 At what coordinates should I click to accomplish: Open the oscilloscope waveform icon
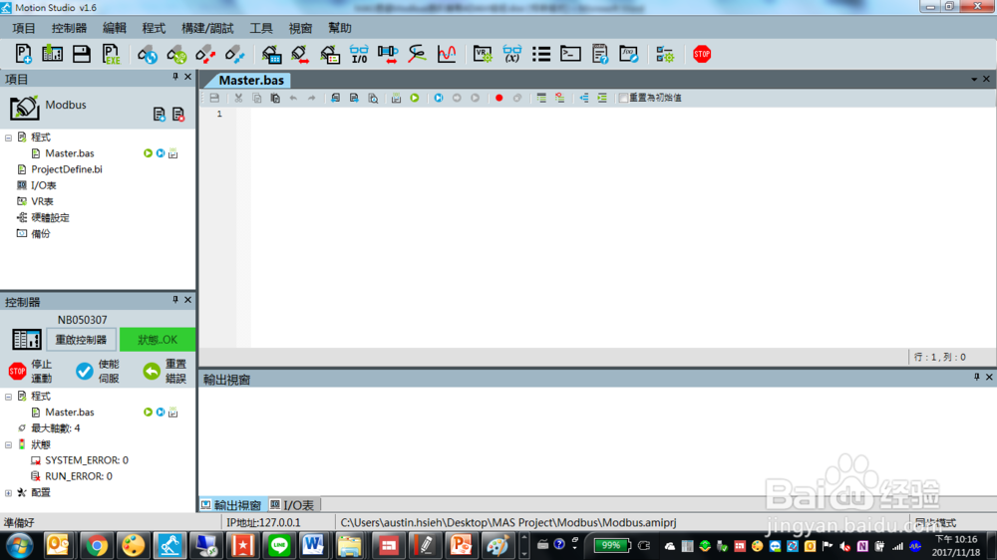(x=447, y=54)
